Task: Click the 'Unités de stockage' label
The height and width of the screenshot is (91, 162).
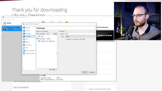Action: point(42,31)
